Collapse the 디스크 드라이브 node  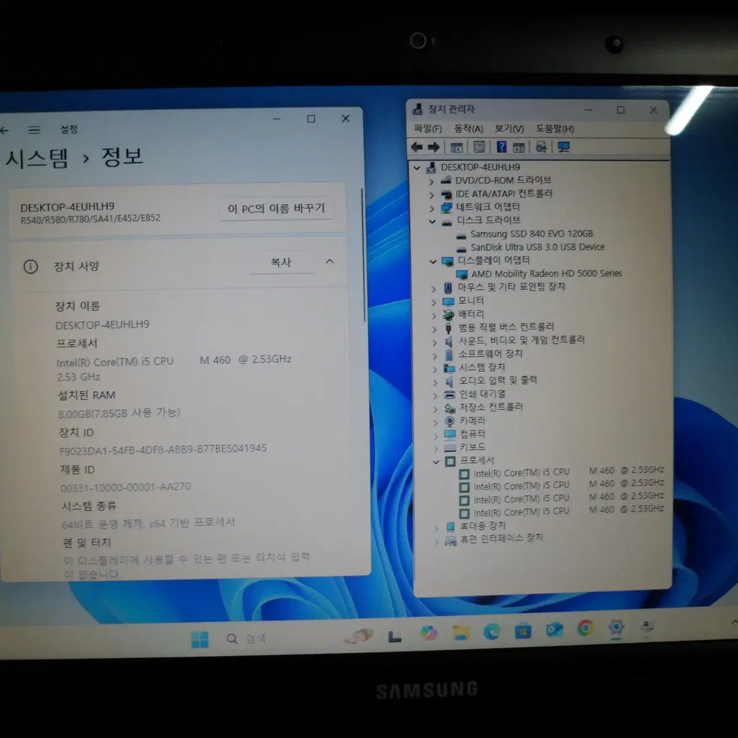click(432, 221)
